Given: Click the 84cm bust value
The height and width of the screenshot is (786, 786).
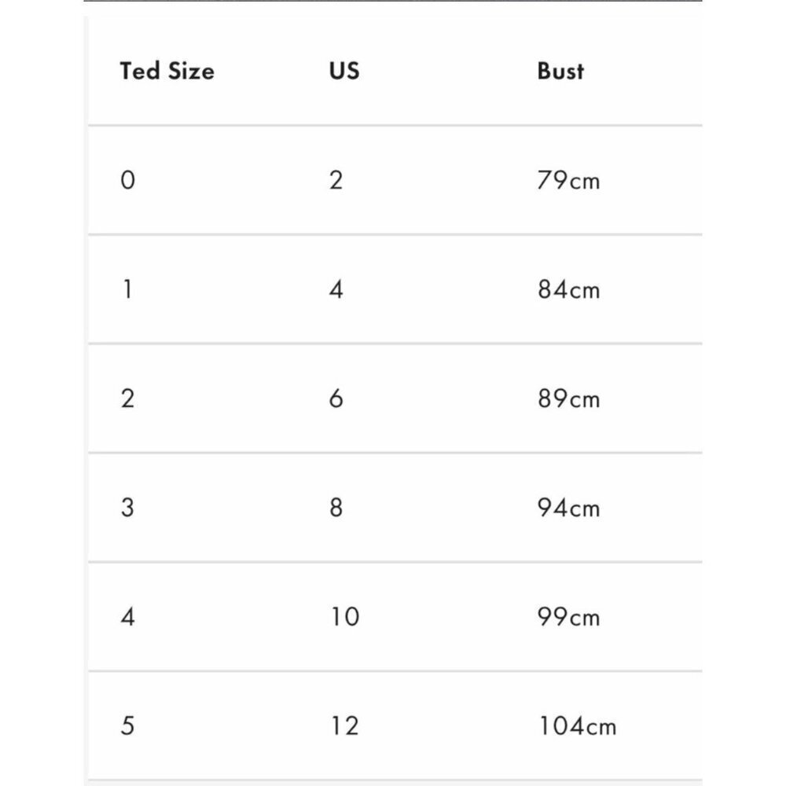Looking at the screenshot, I should click(568, 289).
